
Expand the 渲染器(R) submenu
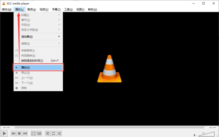click(38, 37)
